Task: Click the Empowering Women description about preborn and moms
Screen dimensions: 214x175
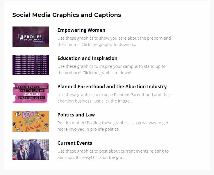Action: tap(114, 41)
